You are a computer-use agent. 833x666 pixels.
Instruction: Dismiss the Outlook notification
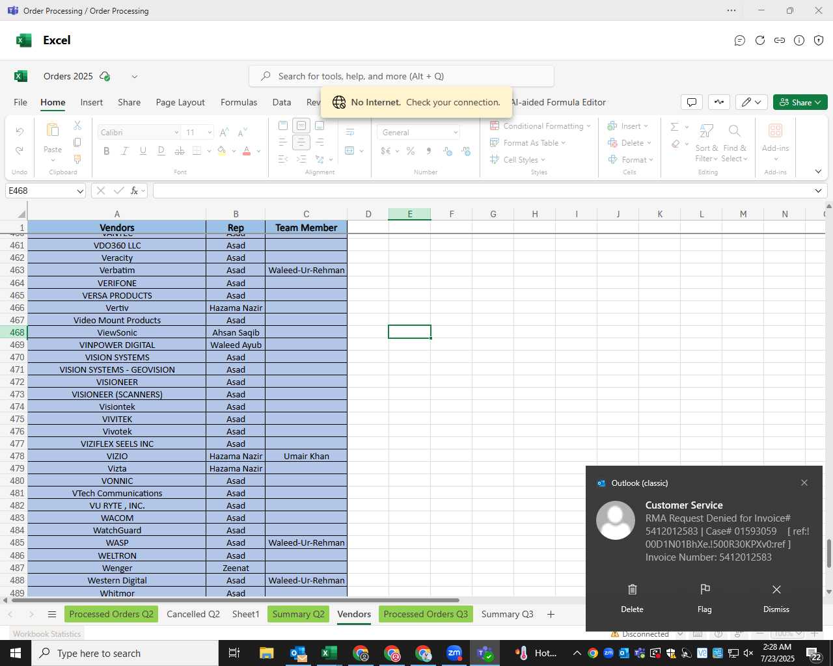coord(776,598)
